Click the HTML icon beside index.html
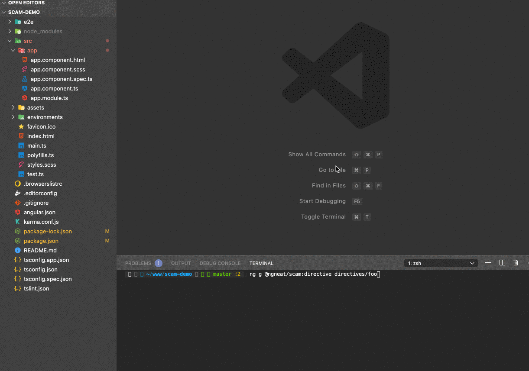Image resolution: width=529 pixels, height=371 pixels. (21, 136)
